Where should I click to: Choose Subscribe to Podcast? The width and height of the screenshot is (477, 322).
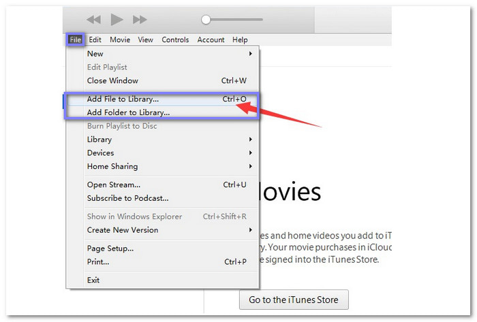click(162, 198)
